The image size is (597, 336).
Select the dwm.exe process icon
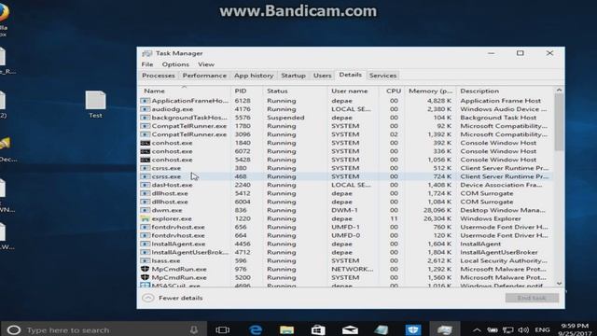pyautogui.click(x=146, y=210)
